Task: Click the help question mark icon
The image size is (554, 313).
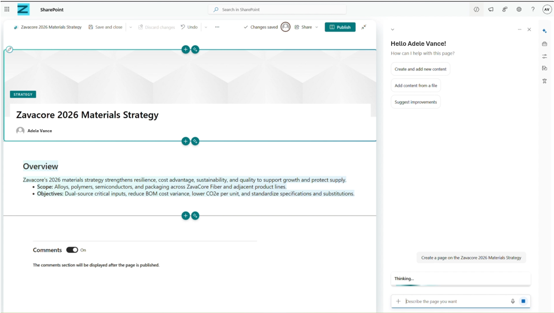Action: click(x=533, y=9)
